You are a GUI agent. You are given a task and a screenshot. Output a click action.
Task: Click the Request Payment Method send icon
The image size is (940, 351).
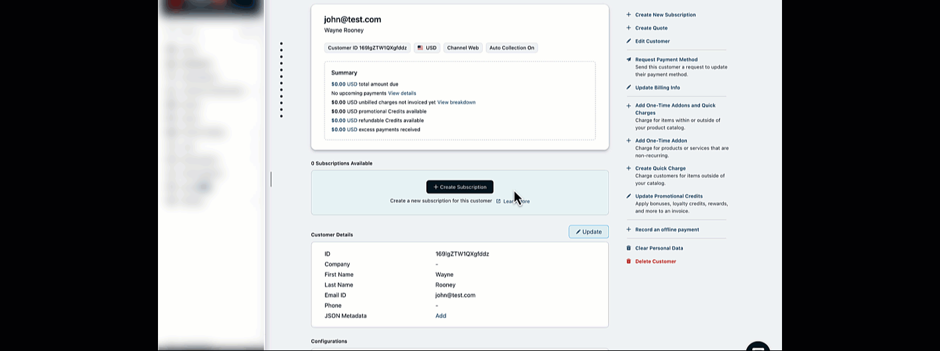pos(629,59)
